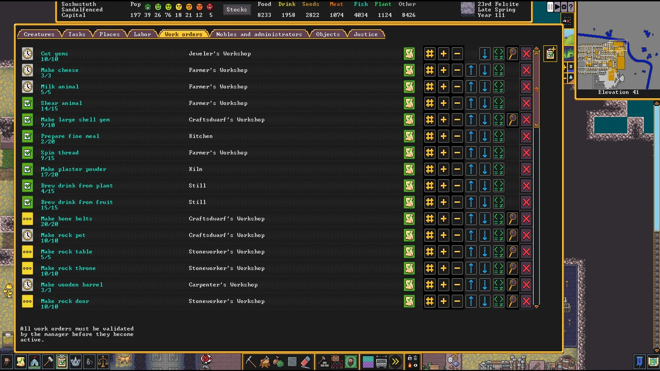The image size is (660, 371).
Task: Toggle the play speed button
Action: click(557, 7)
